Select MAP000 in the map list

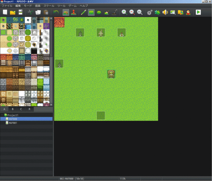tap(26, 119)
